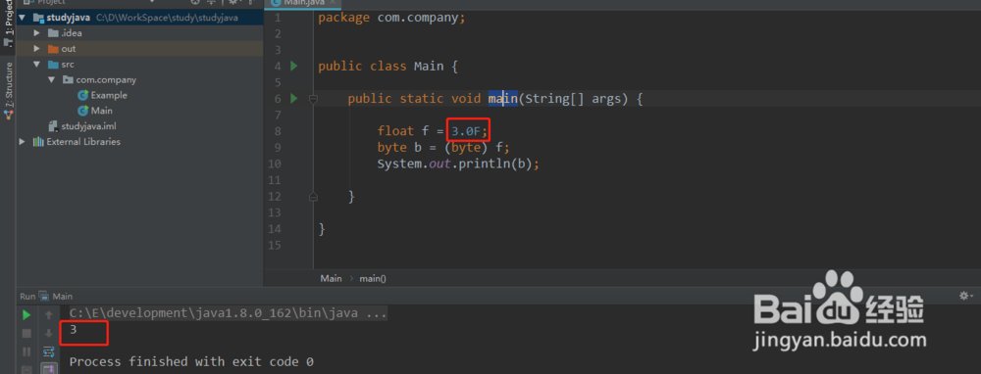Place cursor on 'public class Main {'
This screenshot has width=981, height=374.
387,67
